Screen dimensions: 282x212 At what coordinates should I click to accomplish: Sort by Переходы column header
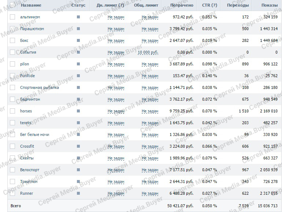[x=238, y=5]
